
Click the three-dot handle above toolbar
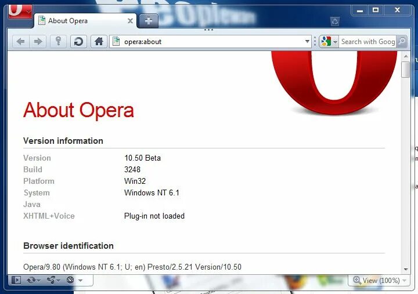tap(208, 30)
